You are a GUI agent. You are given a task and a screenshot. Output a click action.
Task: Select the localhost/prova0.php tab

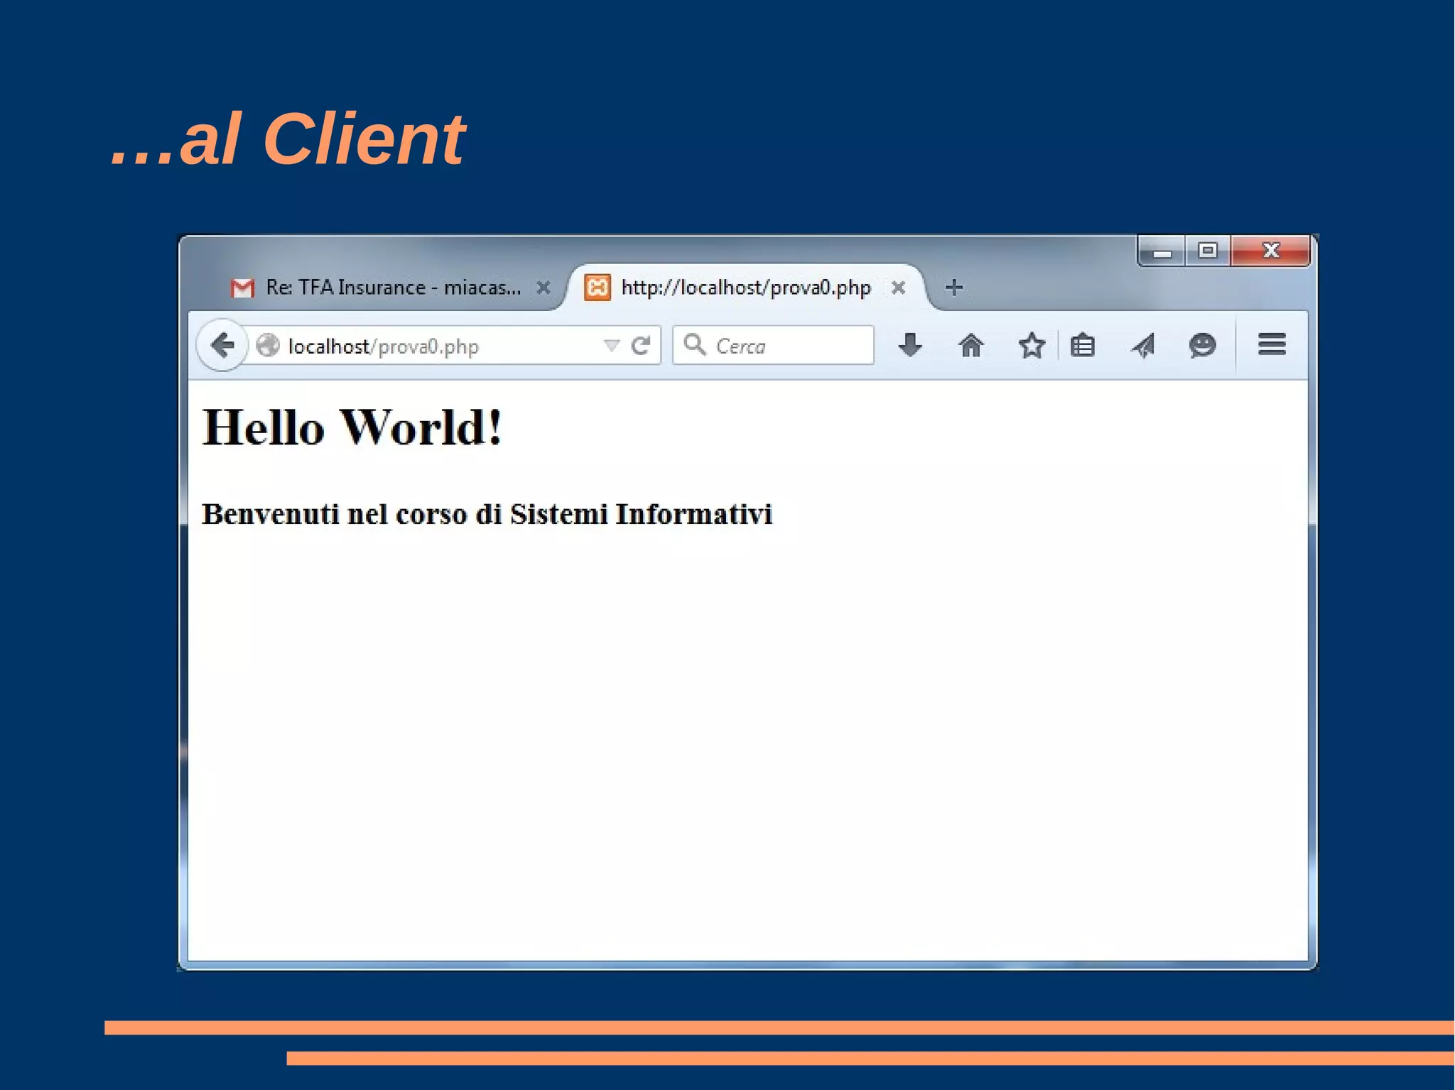pyautogui.click(x=746, y=287)
